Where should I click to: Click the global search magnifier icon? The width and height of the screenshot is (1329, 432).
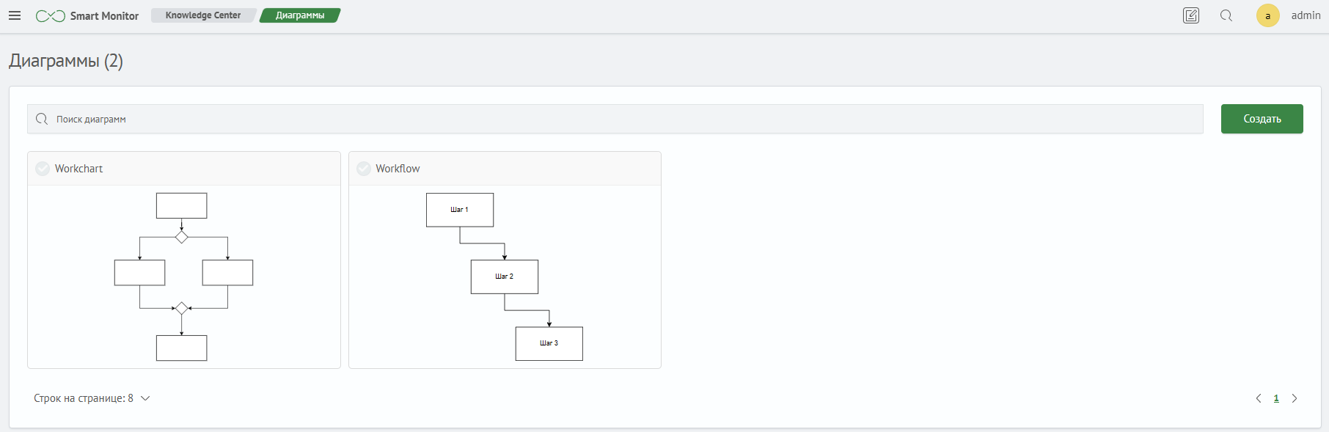(1226, 15)
